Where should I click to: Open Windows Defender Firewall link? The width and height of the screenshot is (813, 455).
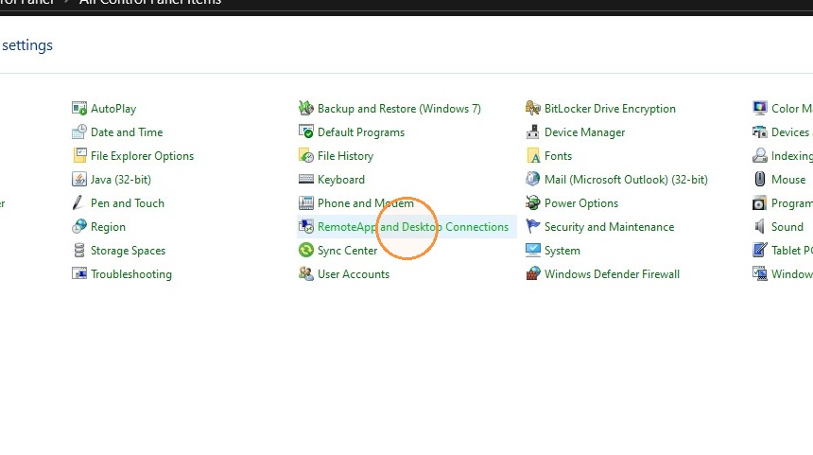point(612,274)
